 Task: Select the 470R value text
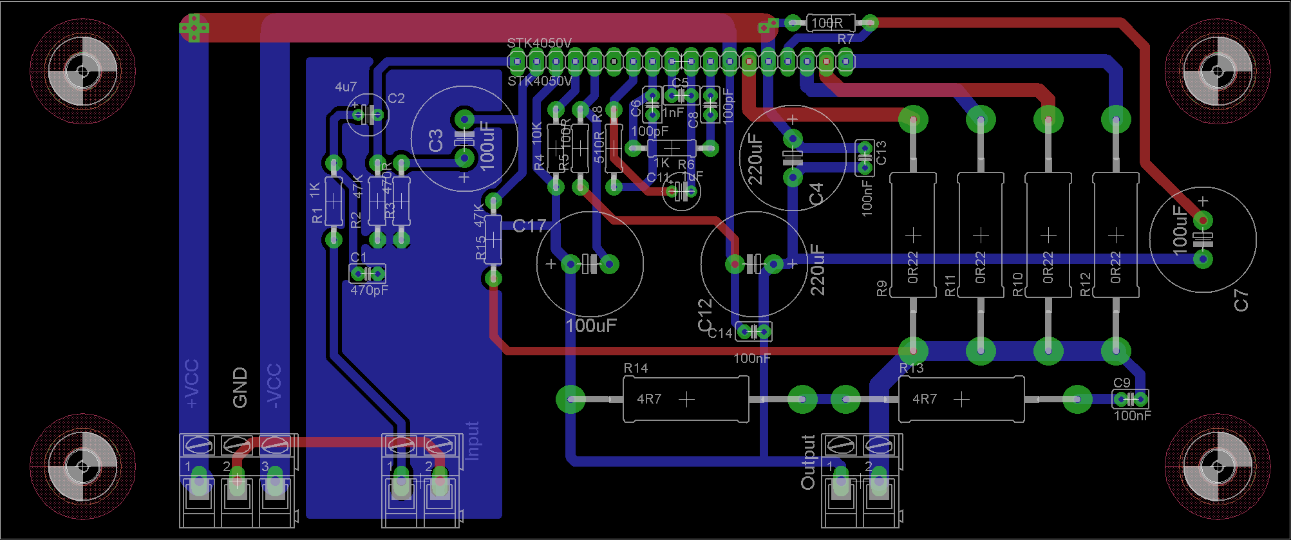(x=387, y=178)
